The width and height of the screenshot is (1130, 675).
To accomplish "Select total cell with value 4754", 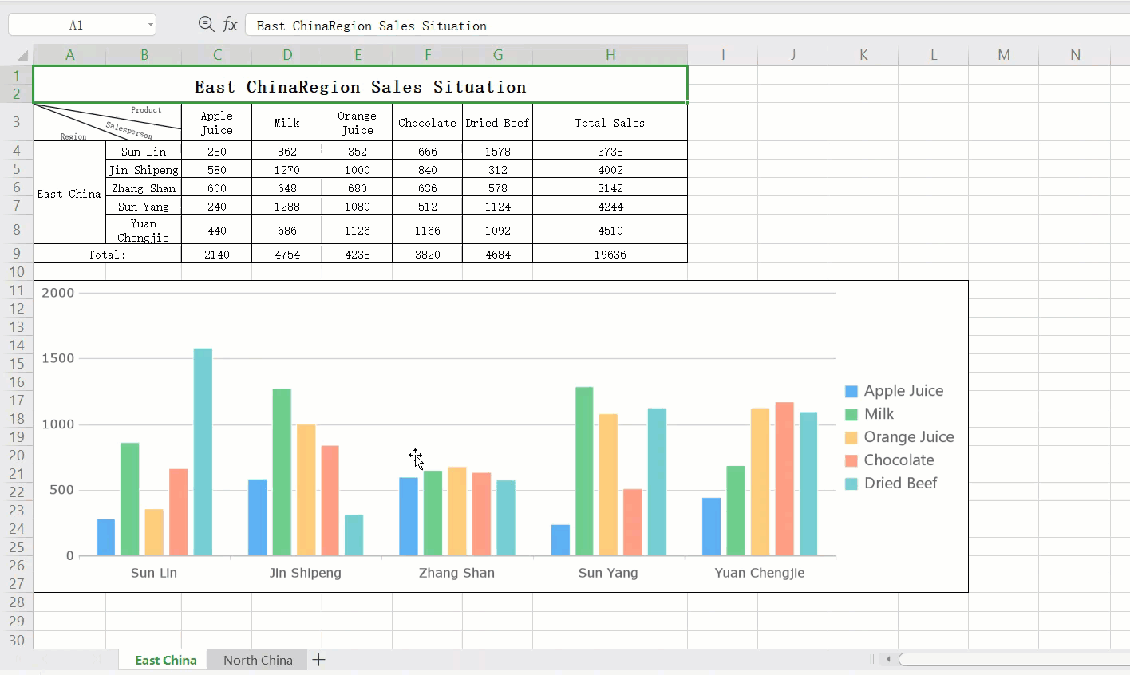I will coord(286,254).
